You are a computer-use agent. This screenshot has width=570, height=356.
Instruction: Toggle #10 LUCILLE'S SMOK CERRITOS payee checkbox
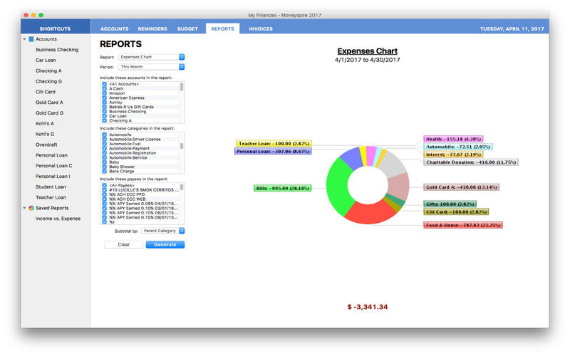click(104, 190)
